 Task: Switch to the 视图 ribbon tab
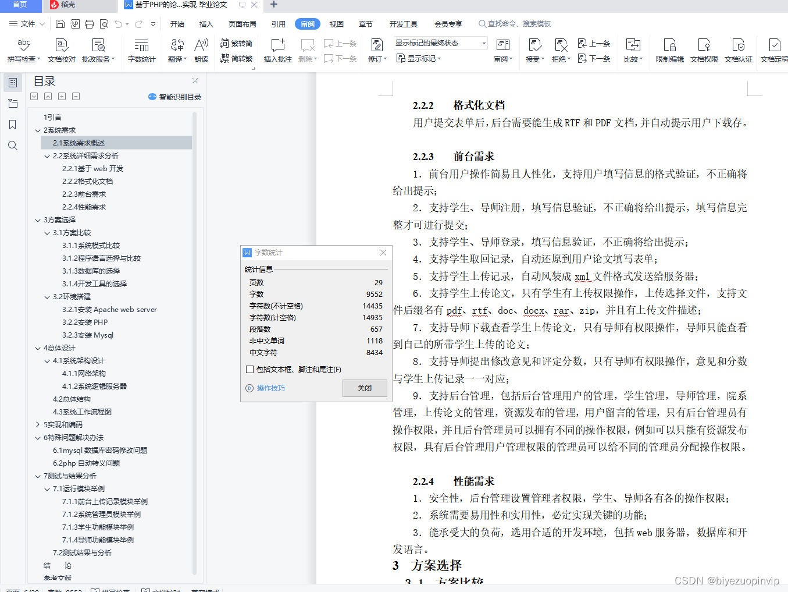point(337,24)
